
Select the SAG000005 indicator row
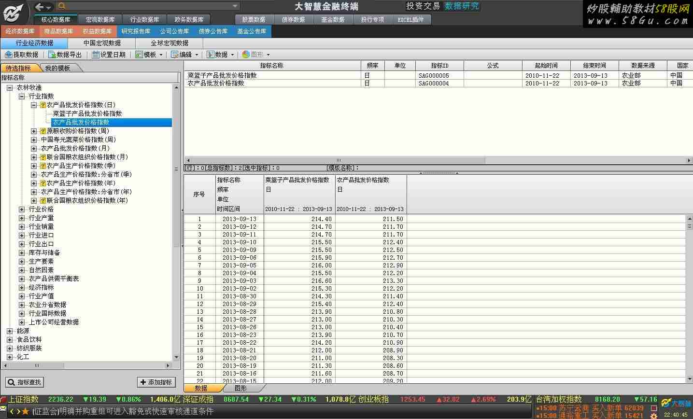[438, 75]
